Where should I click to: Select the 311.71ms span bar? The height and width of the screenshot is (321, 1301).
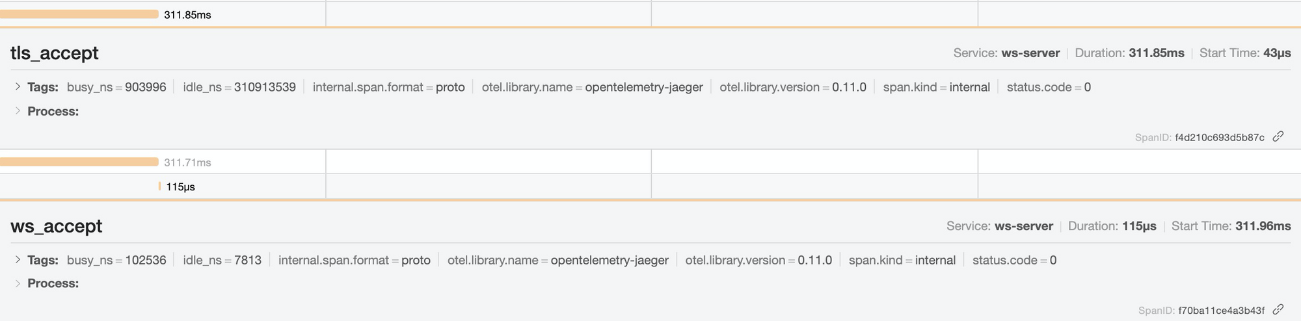point(79,162)
